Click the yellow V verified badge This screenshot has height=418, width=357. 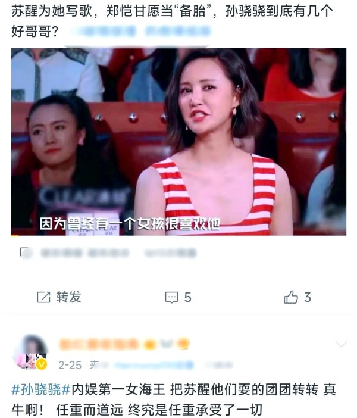[x=41, y=364]
